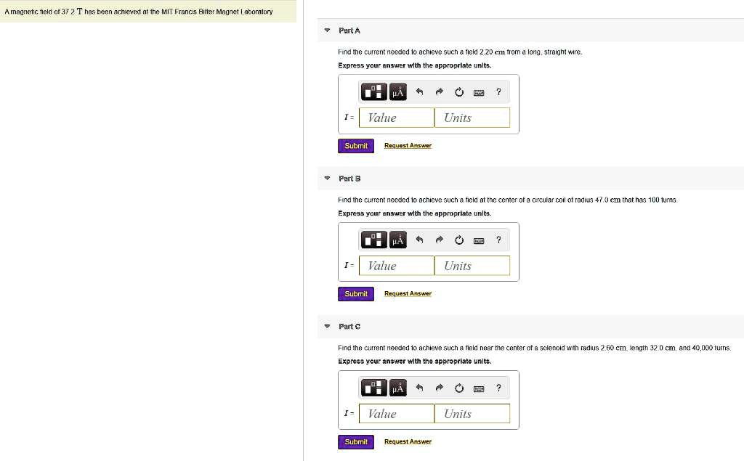
Task: Open keyboard shortcuts in Part A toolbar
Action: (x=479, y=92)
